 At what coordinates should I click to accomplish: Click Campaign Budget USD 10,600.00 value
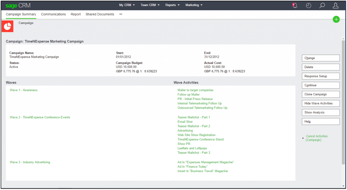[x=126, y=67]
